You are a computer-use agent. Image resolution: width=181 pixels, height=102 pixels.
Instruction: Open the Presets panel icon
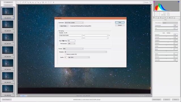click(172, 18)
